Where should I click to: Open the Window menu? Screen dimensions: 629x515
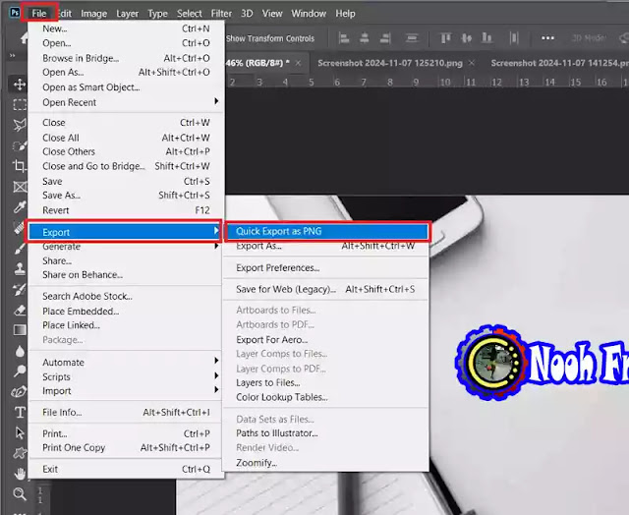(309, 13)
